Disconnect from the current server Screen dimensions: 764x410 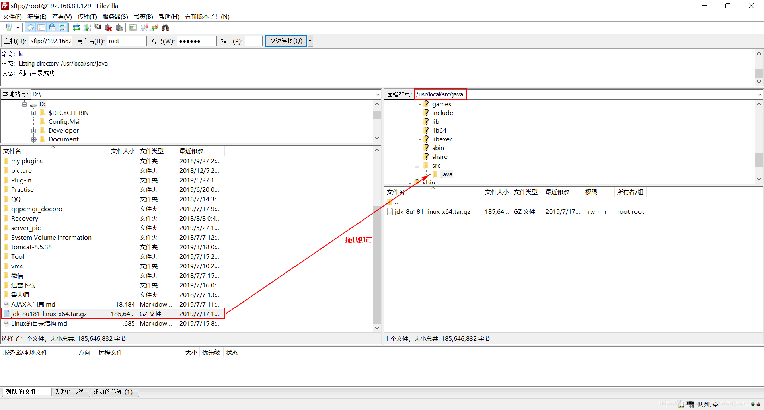(109, 27)
